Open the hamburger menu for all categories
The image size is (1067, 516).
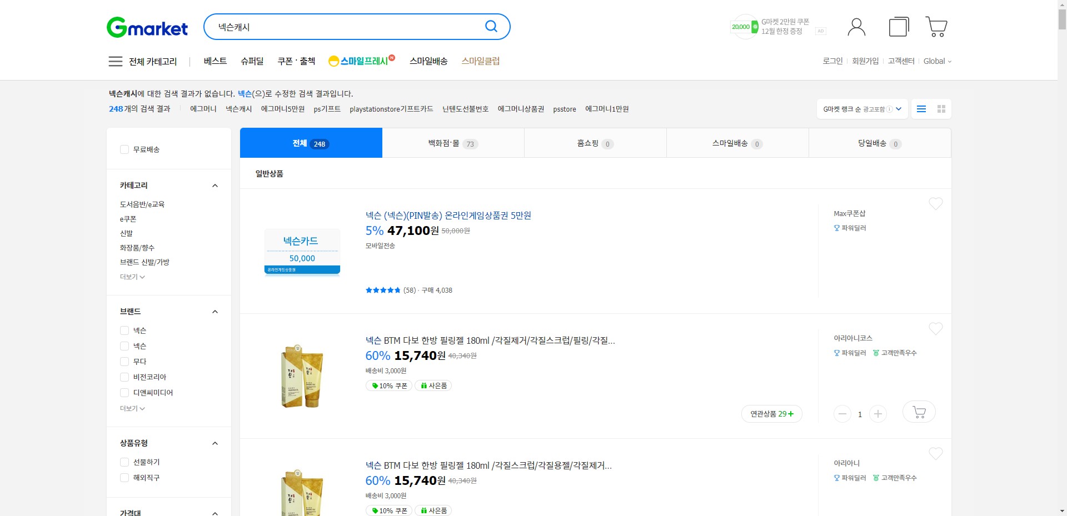point(116,61)
